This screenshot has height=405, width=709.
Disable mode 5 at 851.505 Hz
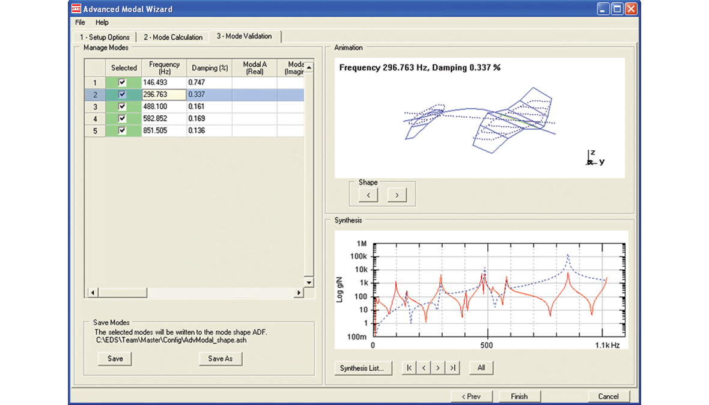(x=123, y=130)
